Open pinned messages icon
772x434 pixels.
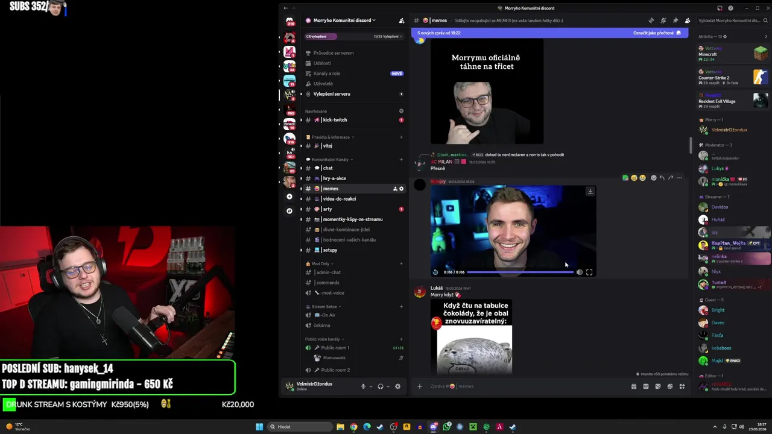(x=675, y=20)
